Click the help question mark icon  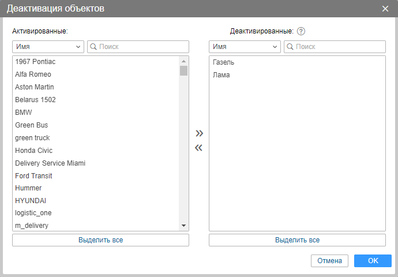(301, 31)
